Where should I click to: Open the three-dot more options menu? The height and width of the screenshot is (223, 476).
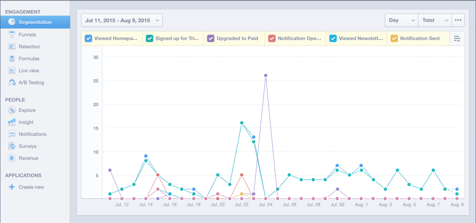[x=458, y=20]
